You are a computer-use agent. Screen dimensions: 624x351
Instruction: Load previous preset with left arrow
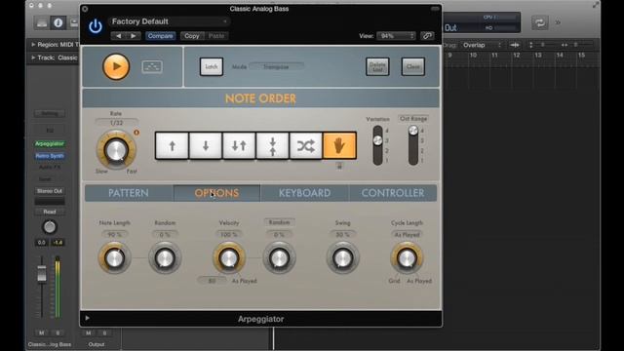(118, 36)
